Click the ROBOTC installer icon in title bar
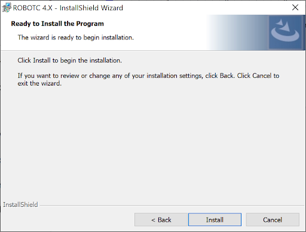This screenshot has height=232, width=306. tap(7, 8)
